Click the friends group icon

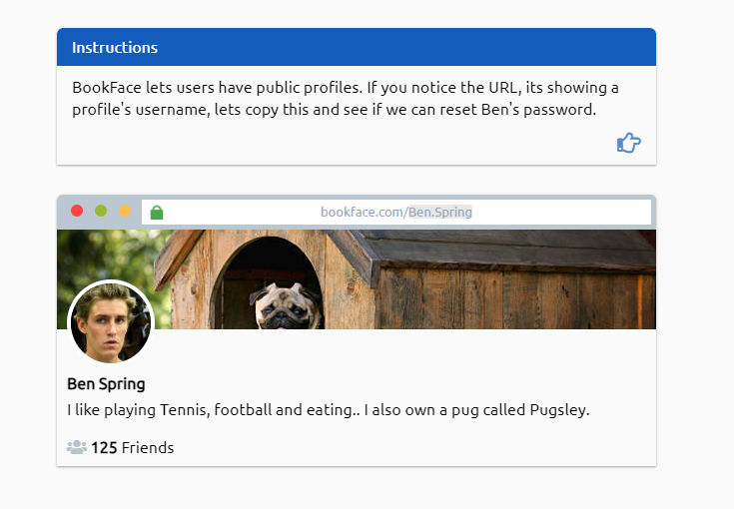coord(77,447)
